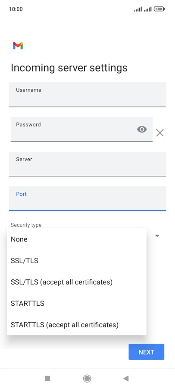
Task: Tap the battery indicator icon
Action: 159,9
